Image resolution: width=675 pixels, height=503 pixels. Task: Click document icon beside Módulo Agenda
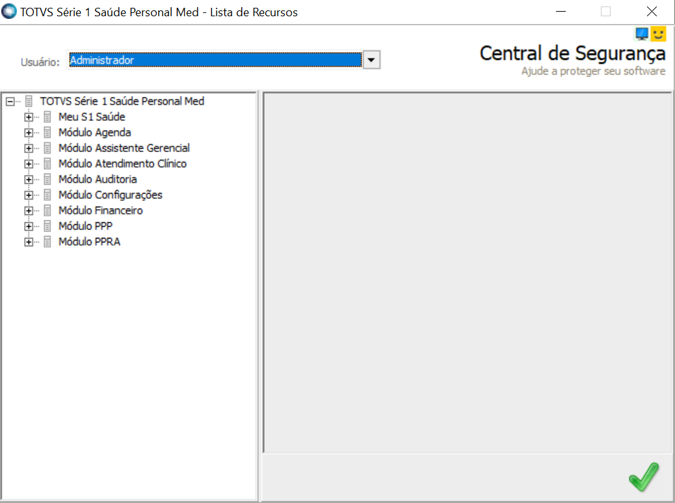pos(47,133)
